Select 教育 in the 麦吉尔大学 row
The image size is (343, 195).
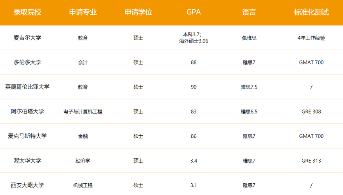click(83, 38)
